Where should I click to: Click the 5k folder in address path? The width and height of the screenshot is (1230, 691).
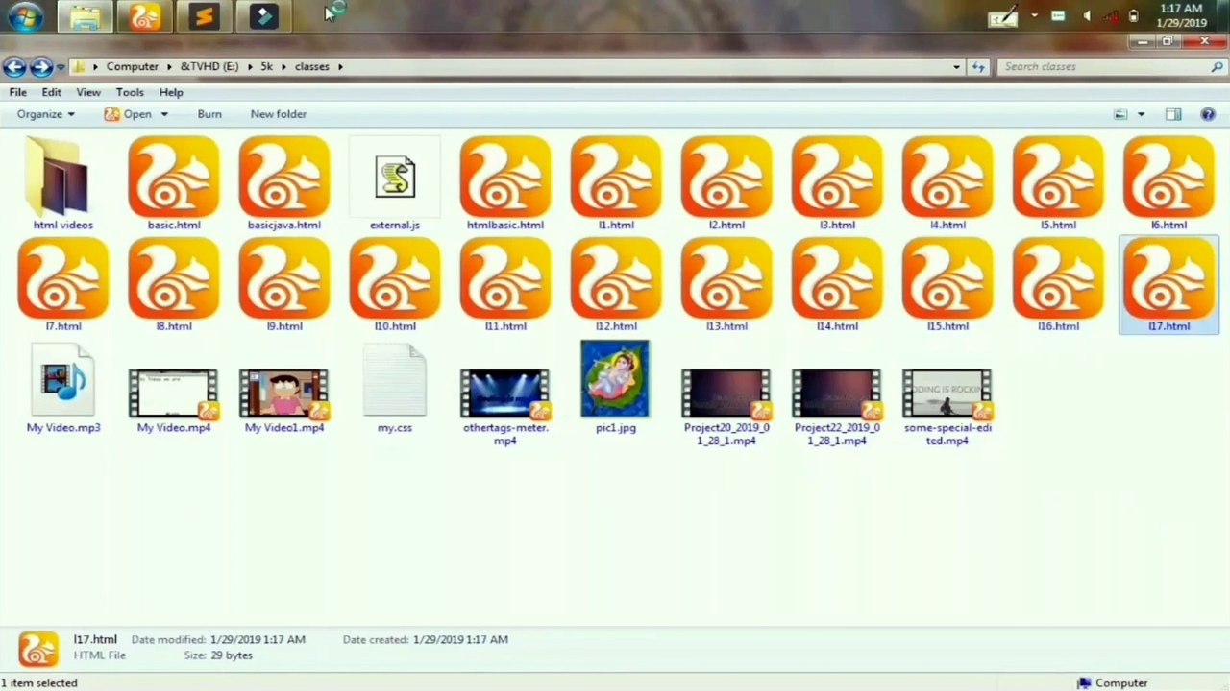coord(267,66)
